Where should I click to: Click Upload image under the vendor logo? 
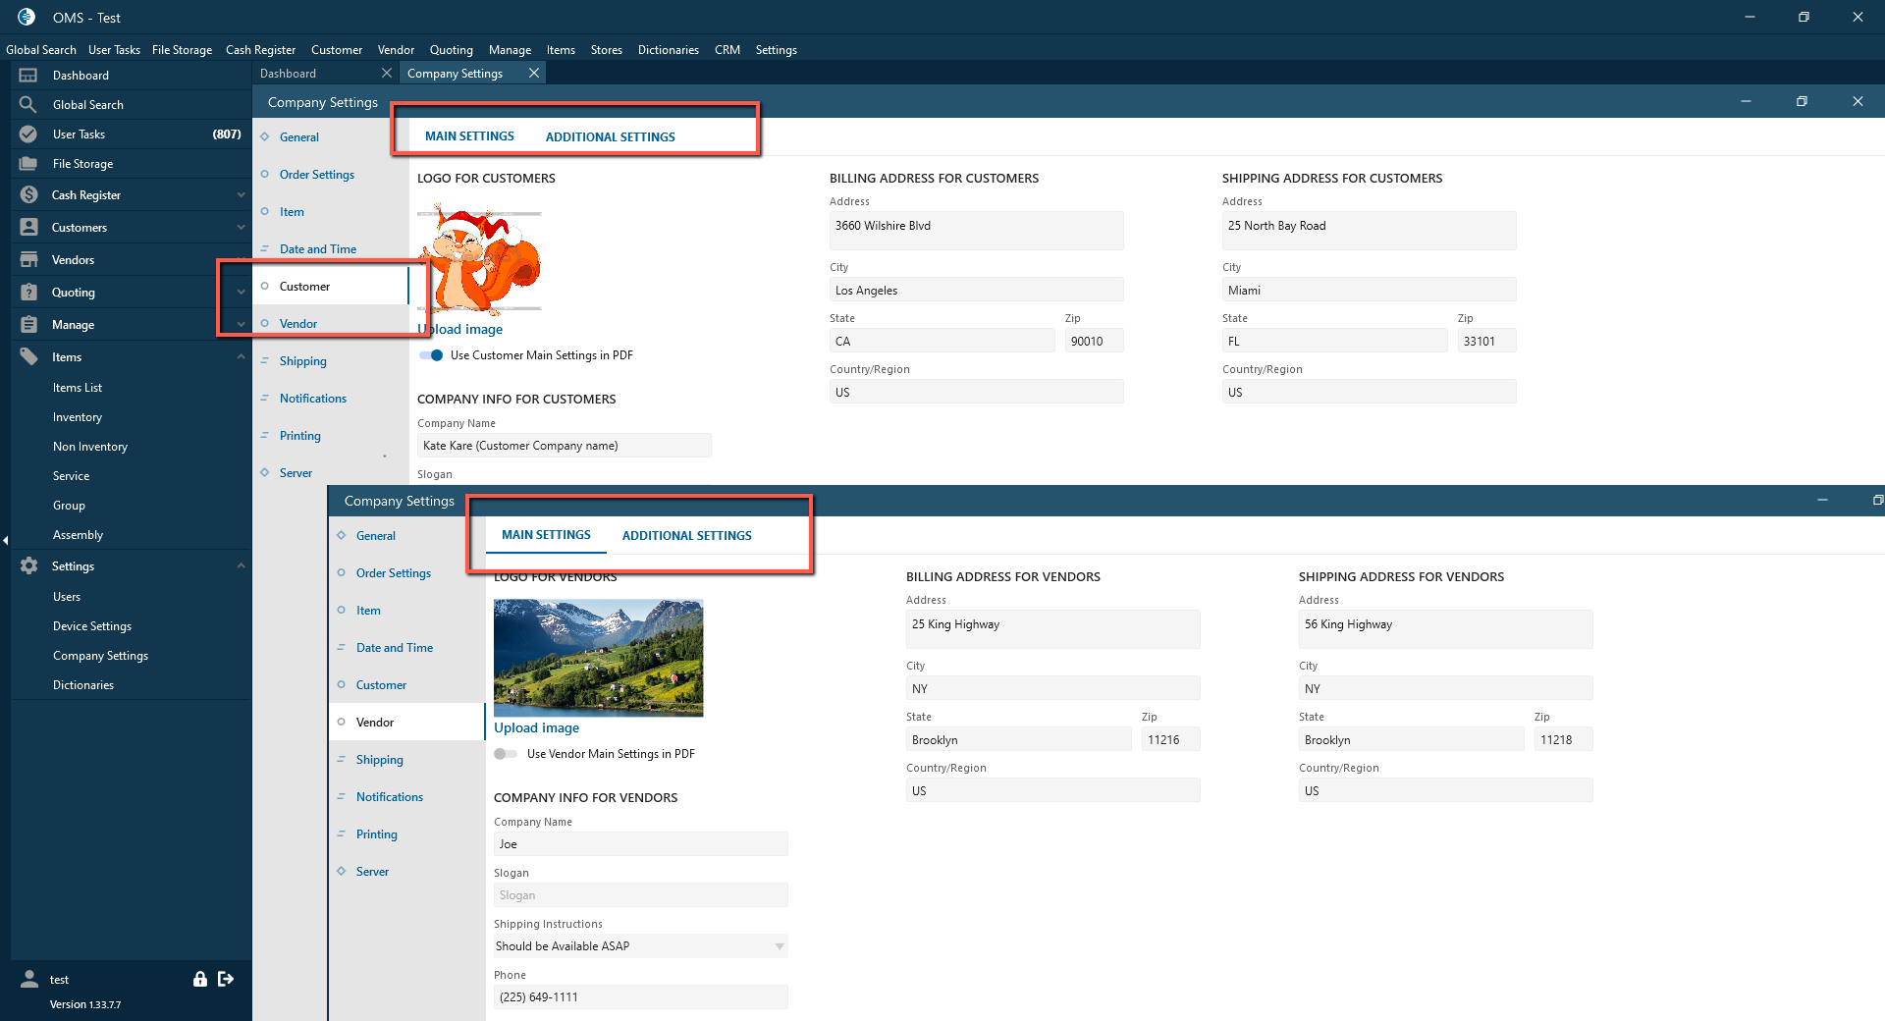click(x=536, y=728)
